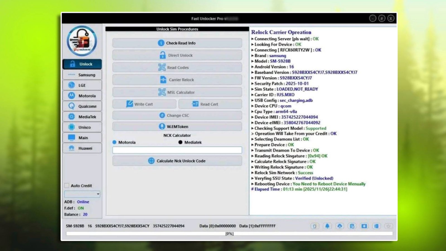Viewport: 446px width, 251px height.
Task: Select the Unisco chip icon
Action: tap(71, 127)
